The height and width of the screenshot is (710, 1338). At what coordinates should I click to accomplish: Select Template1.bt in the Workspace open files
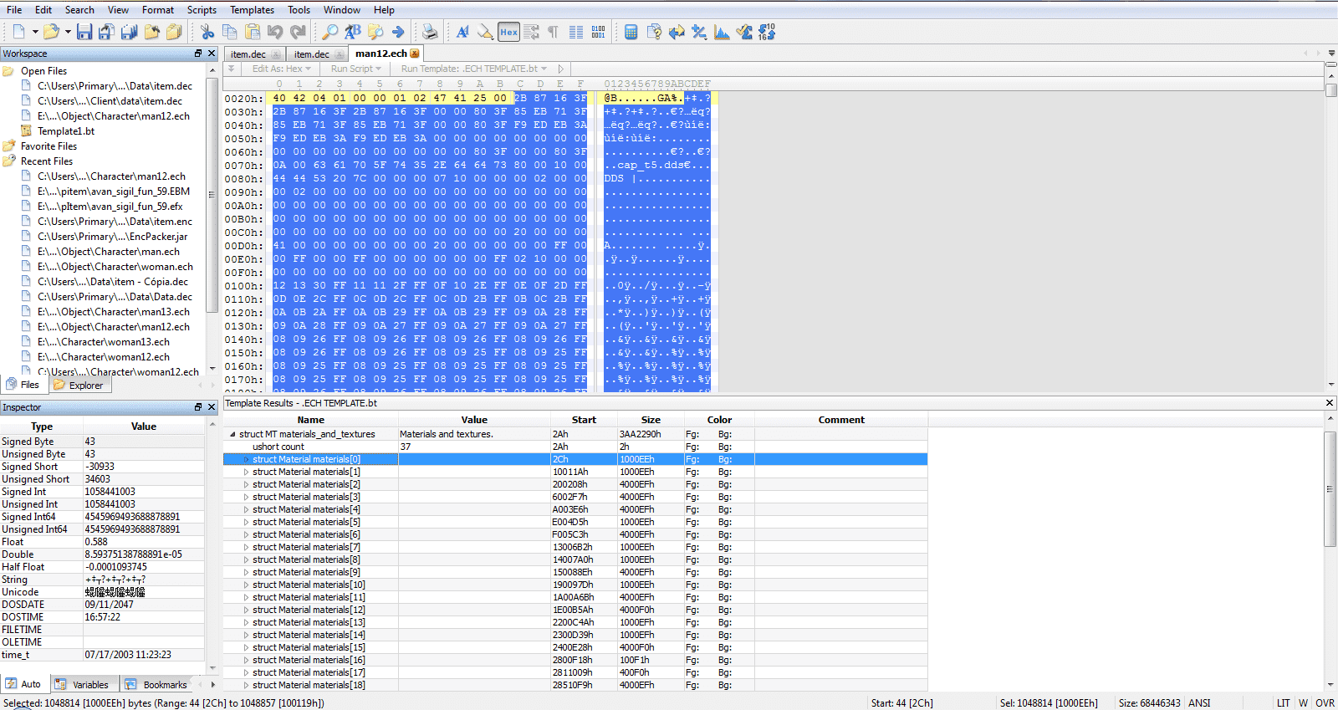(66, 131)
